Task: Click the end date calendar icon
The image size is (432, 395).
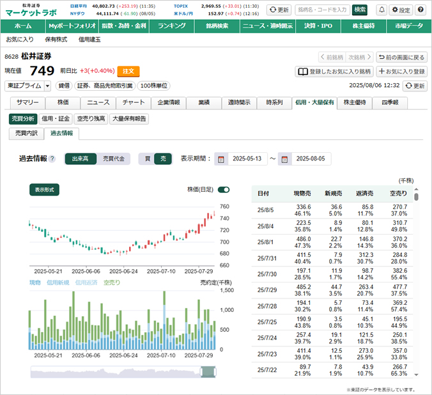Action: 284,159
